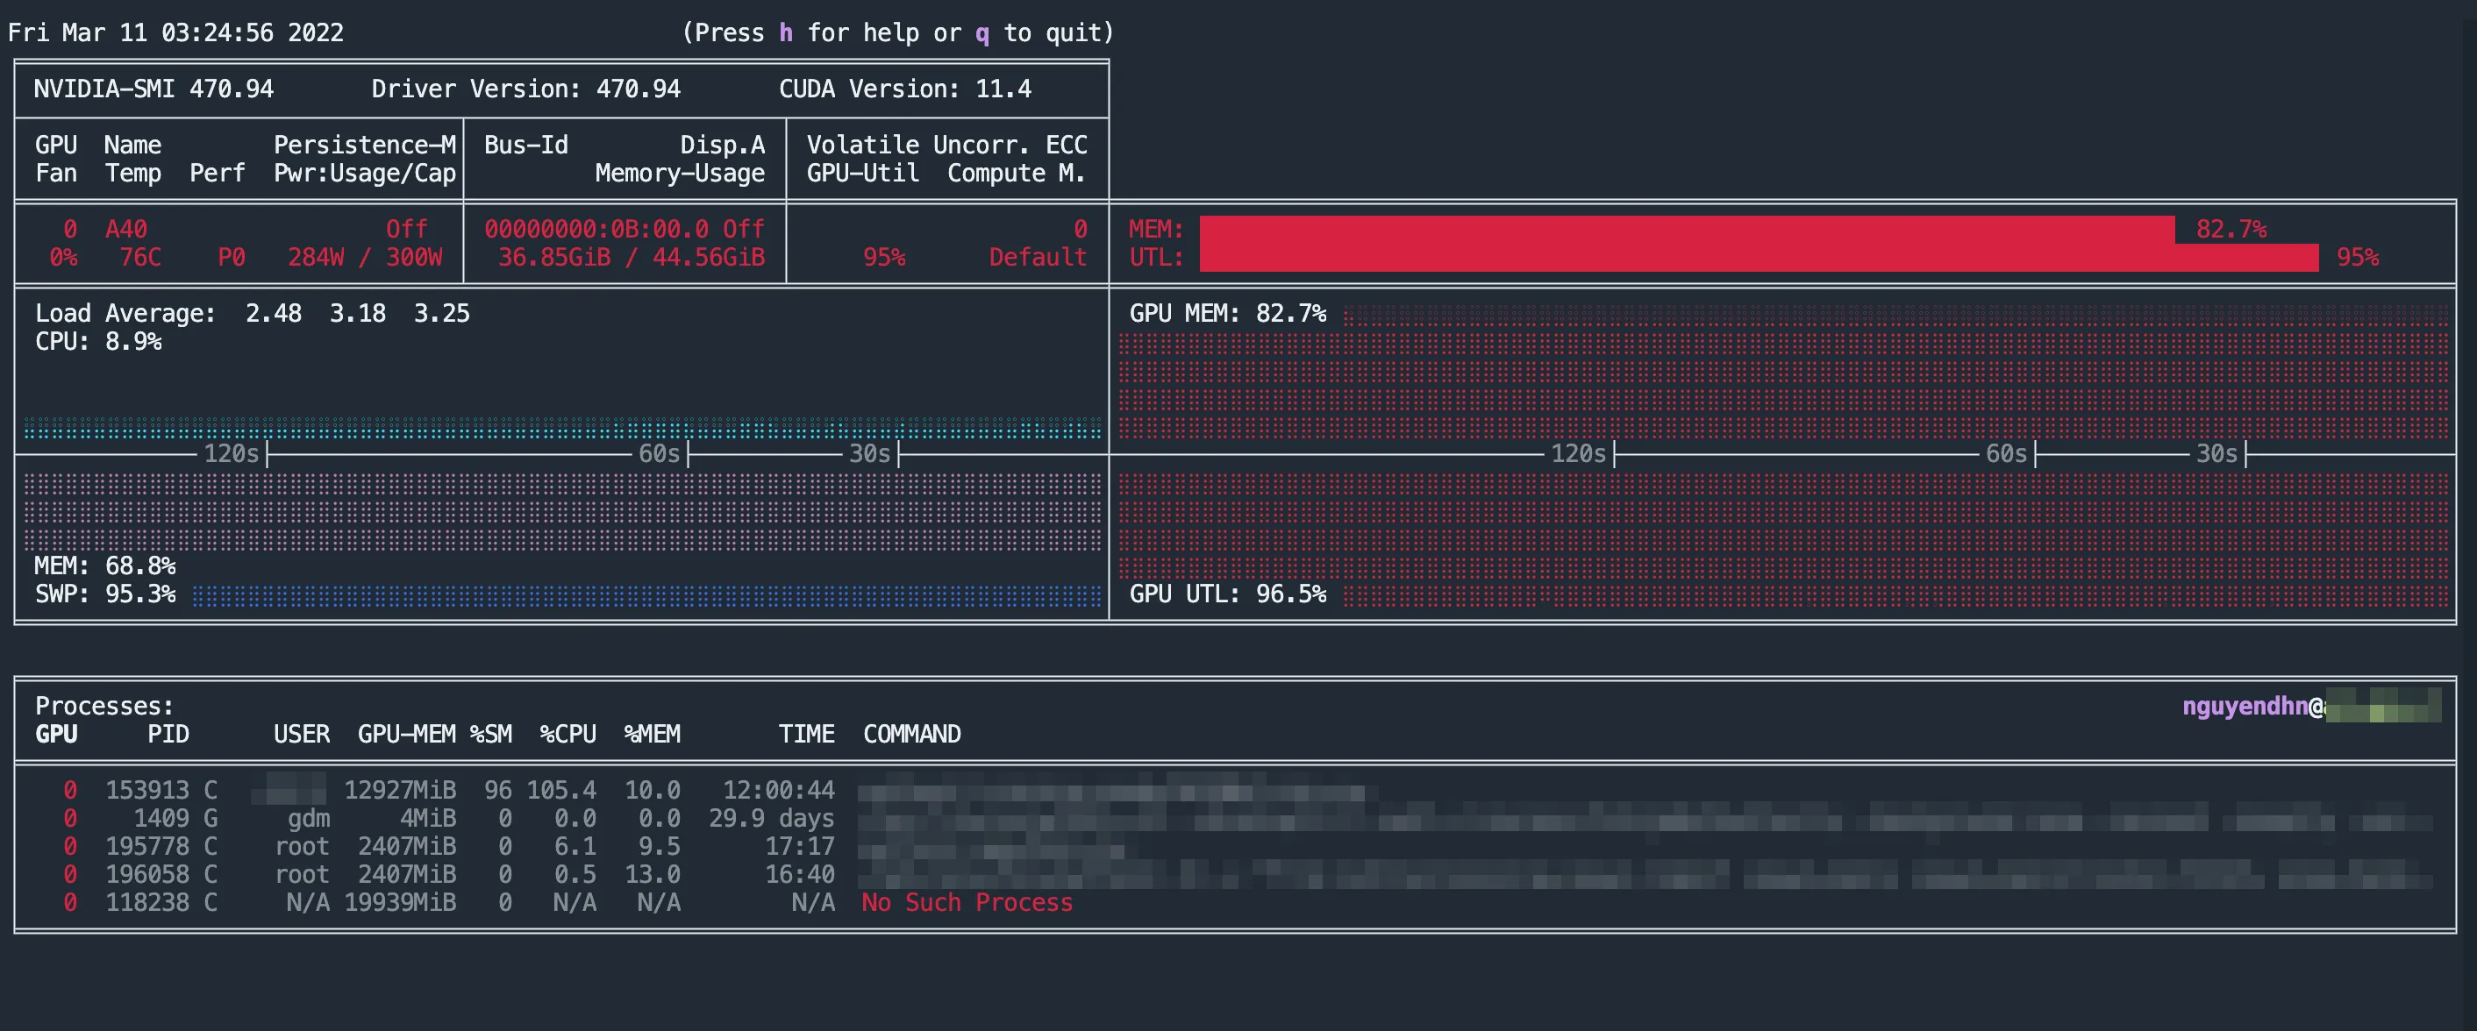Viewport: 2477px width, 1031px height.
Task: Click the 120s marker on CPU history graph
Action: (x=231, y=454)
